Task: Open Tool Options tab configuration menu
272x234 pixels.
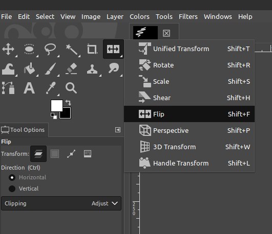Action: 118,130
